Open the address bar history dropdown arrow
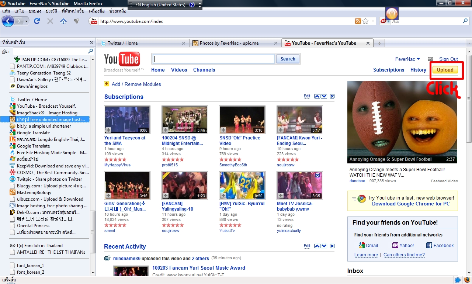This screenshot has width=472, height=284. [x=373, y=21]
